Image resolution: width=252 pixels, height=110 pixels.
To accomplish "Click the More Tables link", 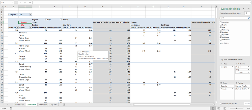I will click(x=225, y=43).
